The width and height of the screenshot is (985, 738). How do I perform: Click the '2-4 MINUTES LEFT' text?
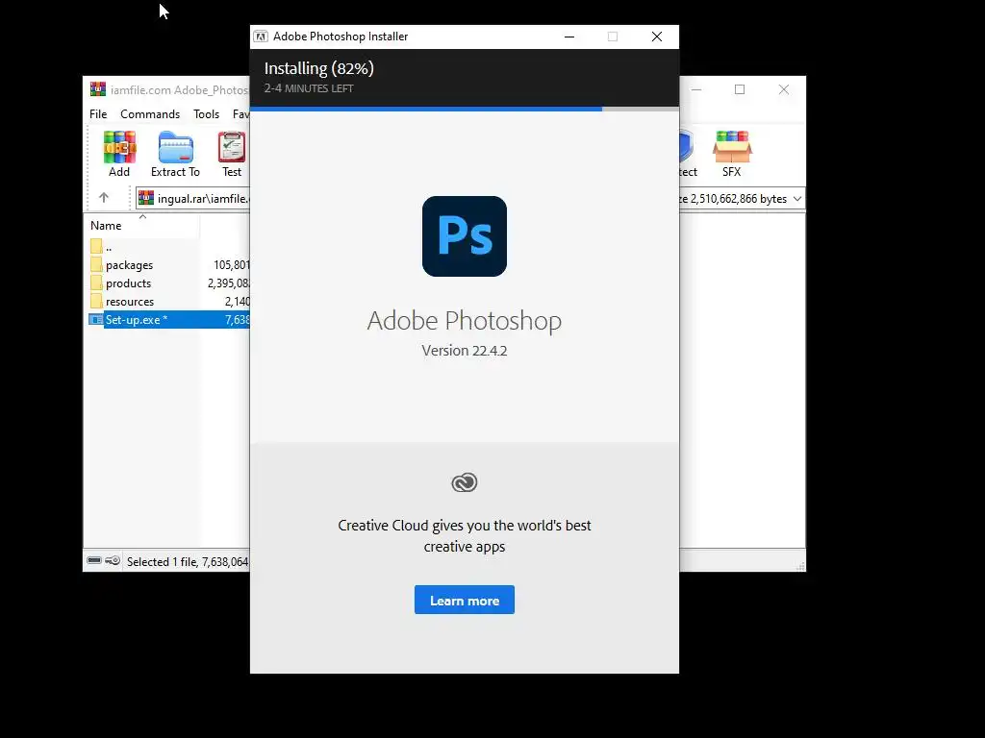309,88
